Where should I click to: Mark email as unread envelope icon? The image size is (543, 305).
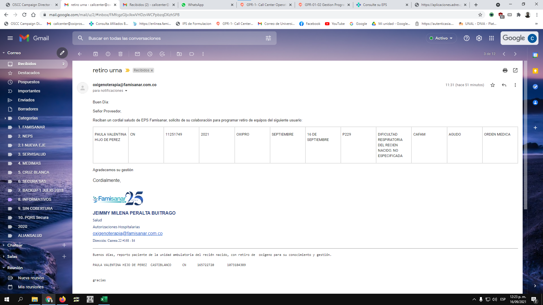pyautogui.click(x=137, y=54)
